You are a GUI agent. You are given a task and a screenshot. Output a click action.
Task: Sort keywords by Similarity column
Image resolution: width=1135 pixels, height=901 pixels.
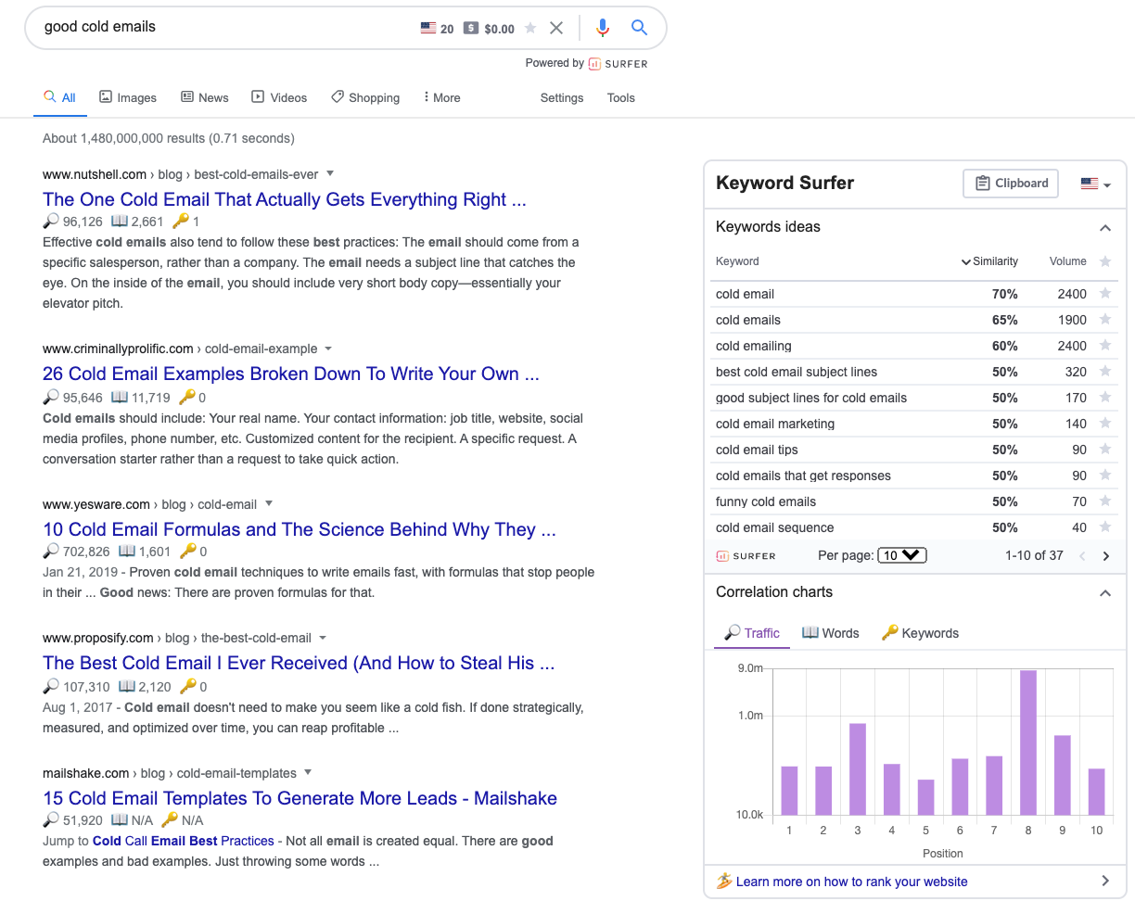(x=989, y=261)
